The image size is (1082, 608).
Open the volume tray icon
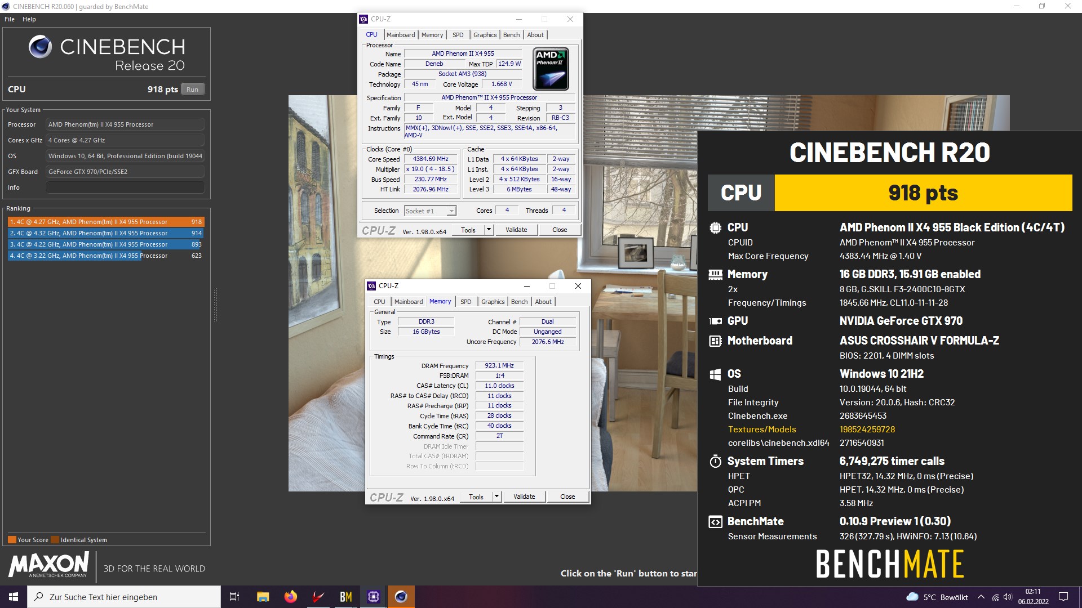click(x=1008, y=597)
